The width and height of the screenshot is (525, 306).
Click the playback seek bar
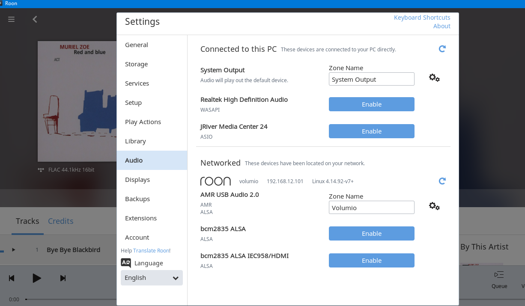[71, 299]
